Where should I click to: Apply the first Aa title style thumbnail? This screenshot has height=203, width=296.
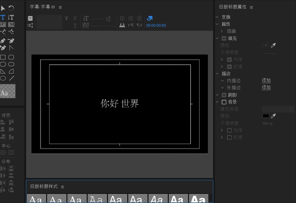(36, 198)
